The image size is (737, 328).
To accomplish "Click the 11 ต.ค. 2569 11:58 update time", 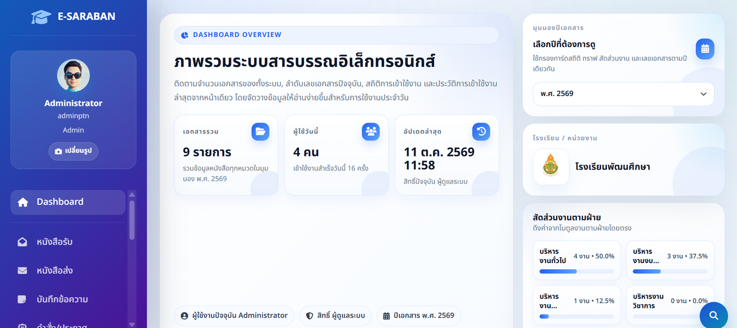I will pyautogui.click(x=439, y=159).
